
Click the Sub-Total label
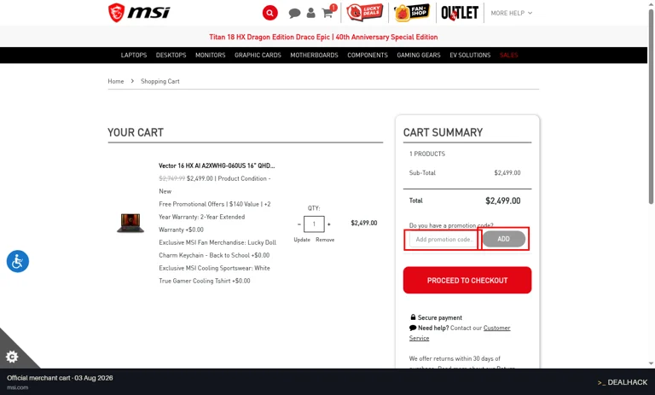coord(422,172)
